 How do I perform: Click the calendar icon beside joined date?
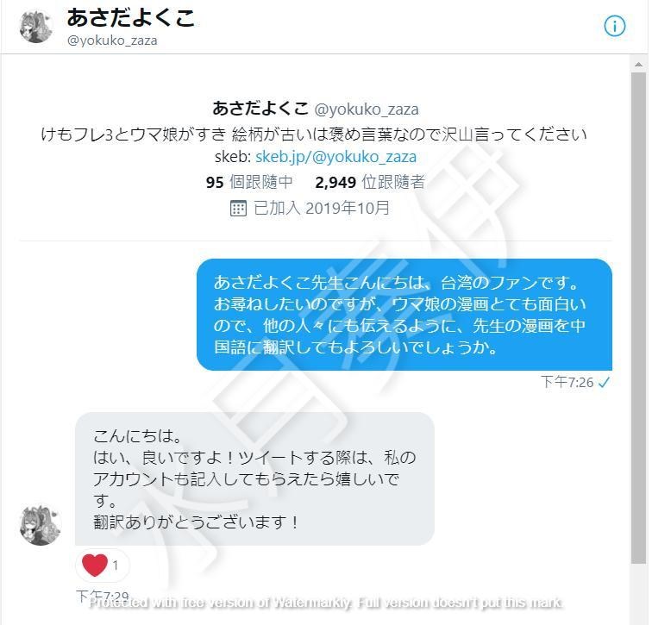[x=238, y=209]
